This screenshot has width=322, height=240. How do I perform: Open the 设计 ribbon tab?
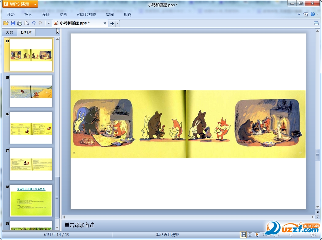tap(46, 14)
